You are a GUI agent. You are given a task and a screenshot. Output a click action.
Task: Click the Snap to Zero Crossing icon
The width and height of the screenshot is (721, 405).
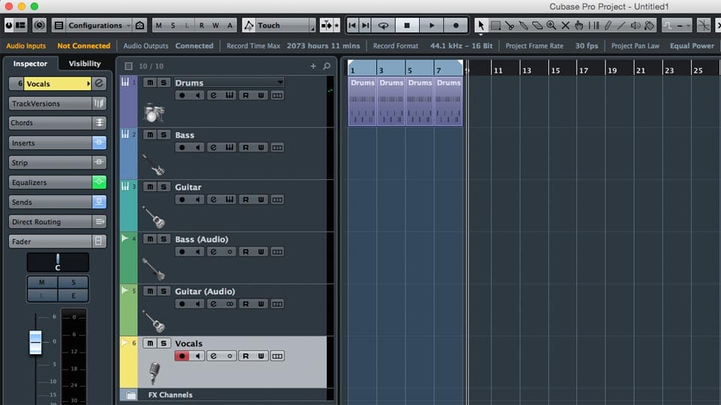[704, 25]
